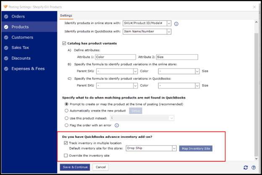Click the Orders checkmark icon in sidebar
The width and height of the screenshot is (262, 175).
point(6,17)
